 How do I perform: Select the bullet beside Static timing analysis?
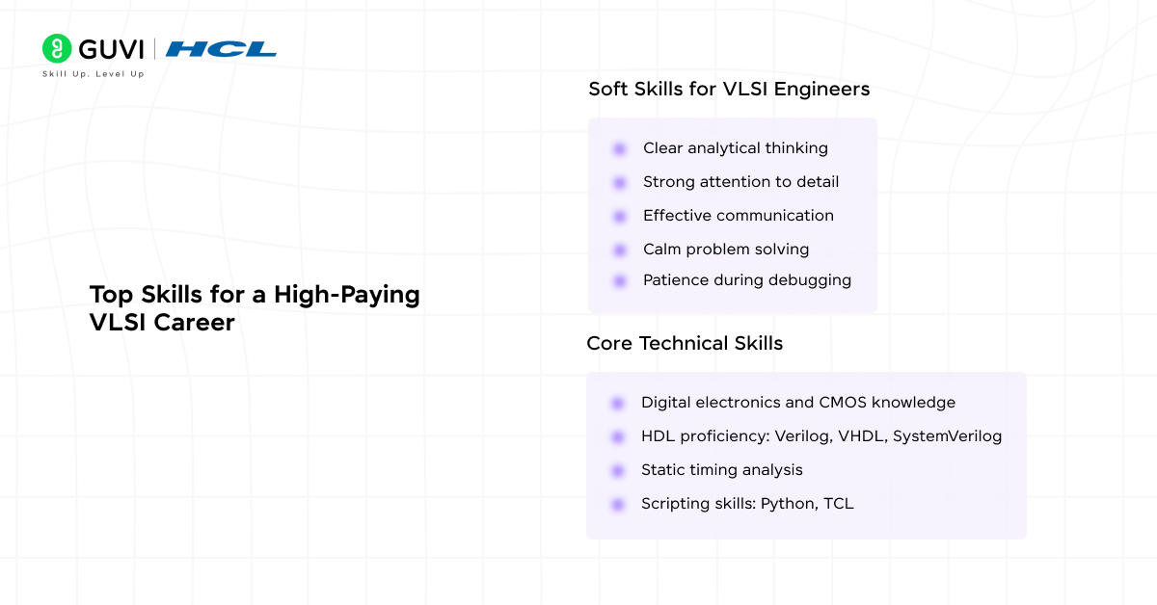coord(617,471)
